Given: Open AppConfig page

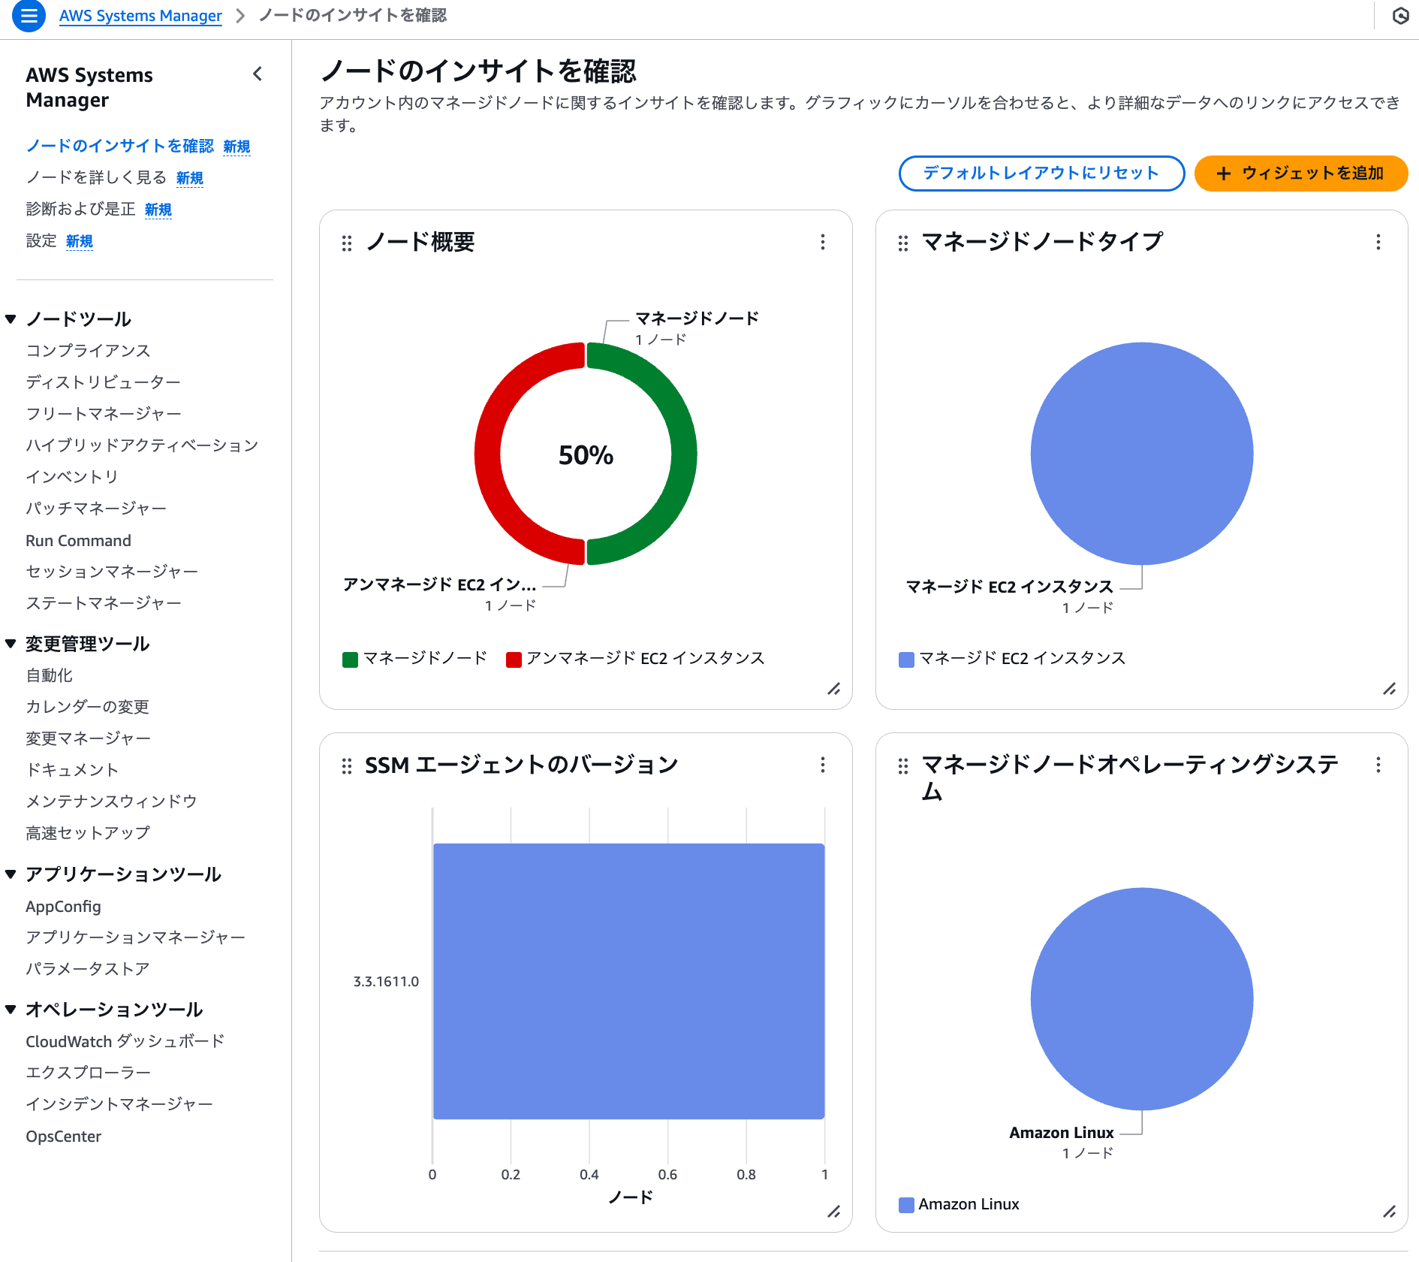Looking at the screenshot, I should coord(63,907).
